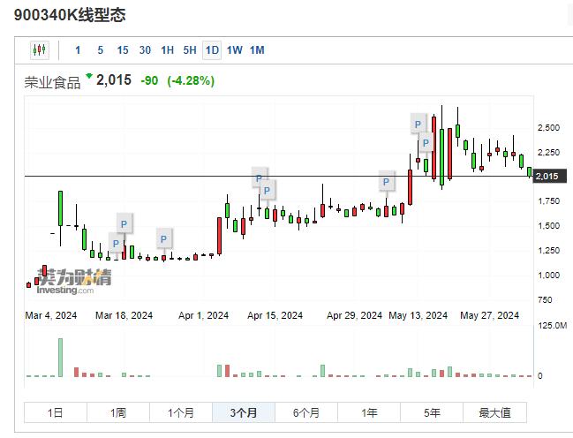
Task: Click the green down arrow beside 2,015
Action: [x=88, y=77]
